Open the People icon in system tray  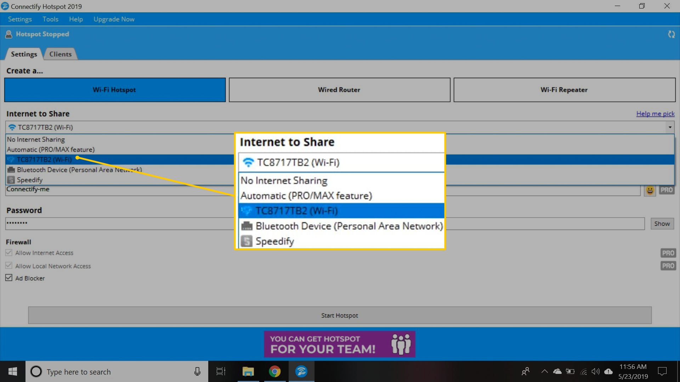tap(526, 371)
